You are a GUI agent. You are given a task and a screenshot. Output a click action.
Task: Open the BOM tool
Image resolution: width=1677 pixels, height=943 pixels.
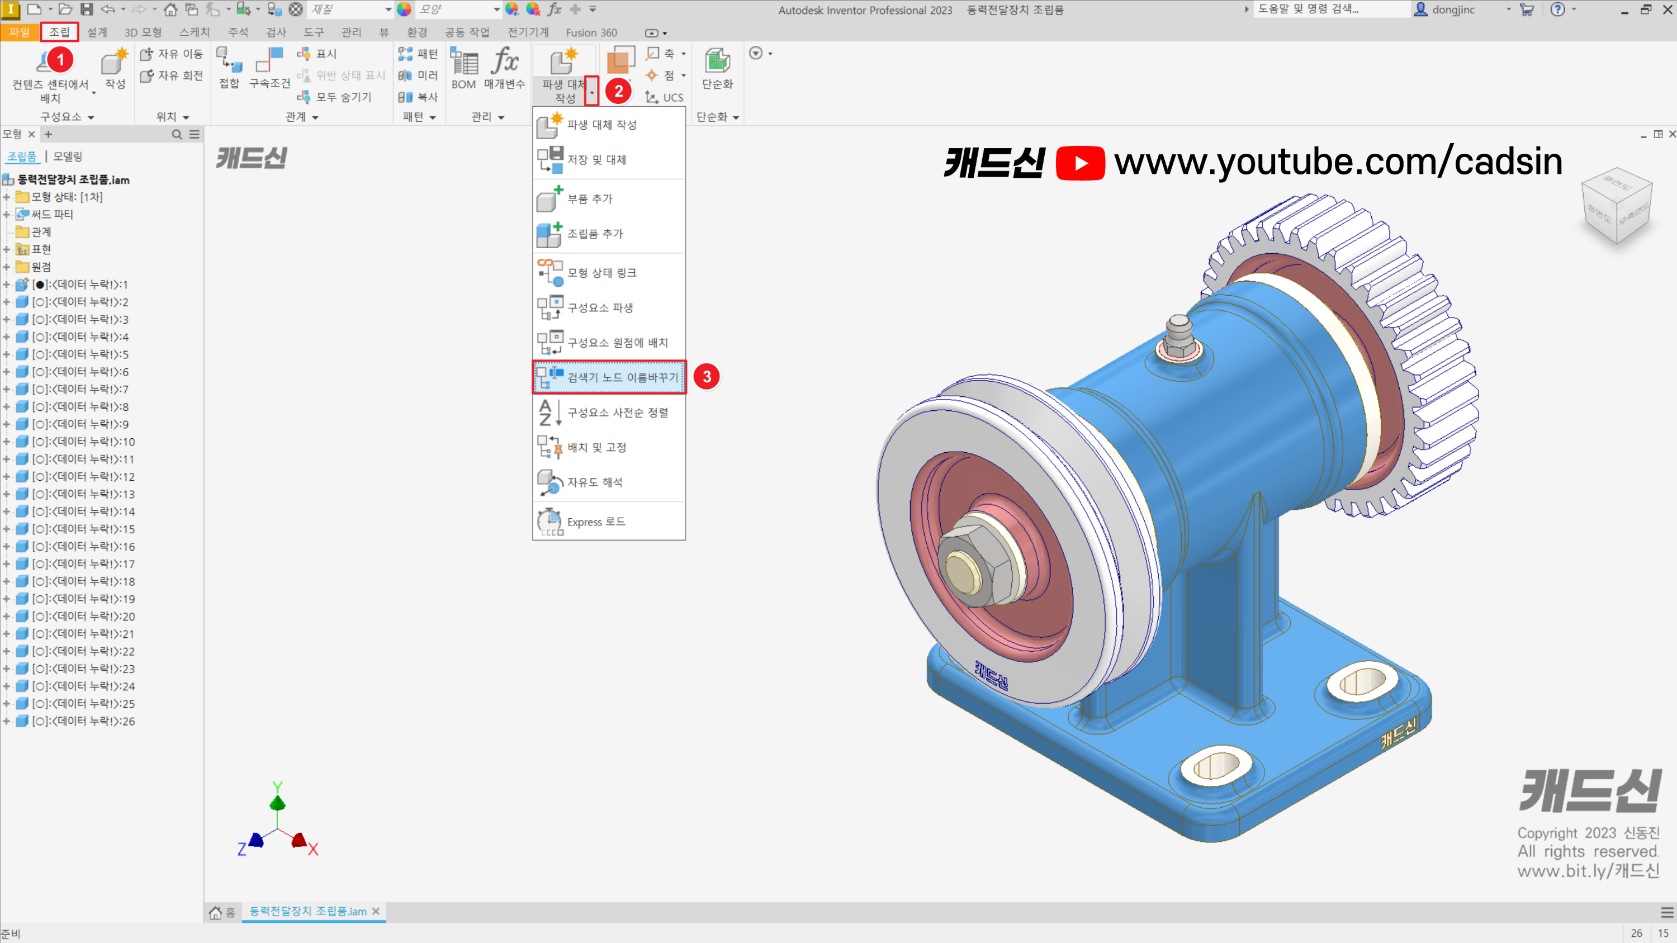click(x=463, y=68)
